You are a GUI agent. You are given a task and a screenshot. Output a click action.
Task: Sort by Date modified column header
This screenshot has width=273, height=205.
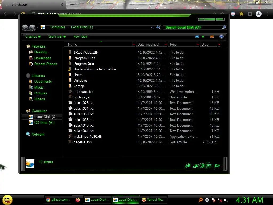click(150, 45)
